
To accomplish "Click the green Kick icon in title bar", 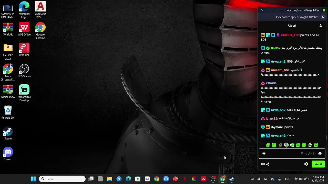I will 324,10.
